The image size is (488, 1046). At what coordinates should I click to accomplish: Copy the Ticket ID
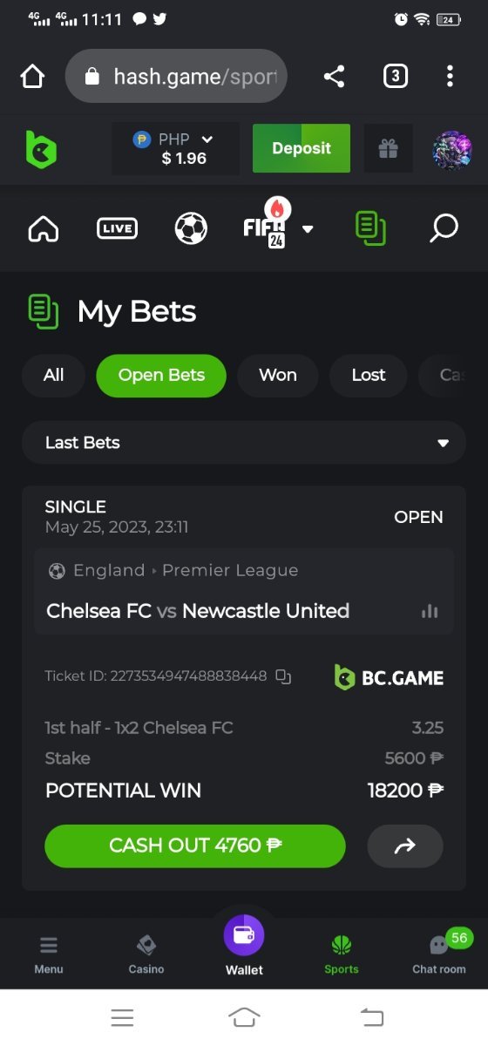[x=282, y=676]
